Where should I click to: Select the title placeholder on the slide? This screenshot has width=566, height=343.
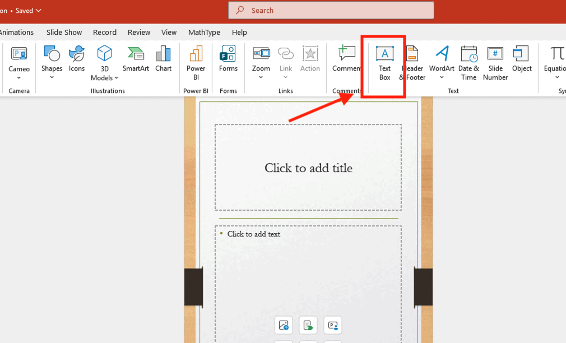pyautogui.click(x=308, y=168)
